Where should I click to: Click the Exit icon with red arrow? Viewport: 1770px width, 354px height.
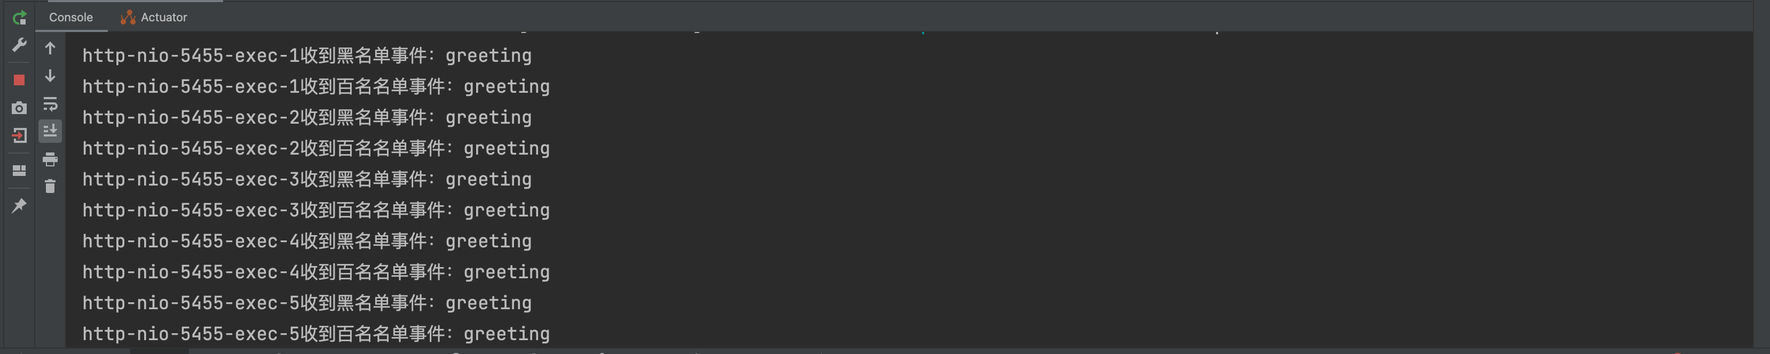[19, 136]
